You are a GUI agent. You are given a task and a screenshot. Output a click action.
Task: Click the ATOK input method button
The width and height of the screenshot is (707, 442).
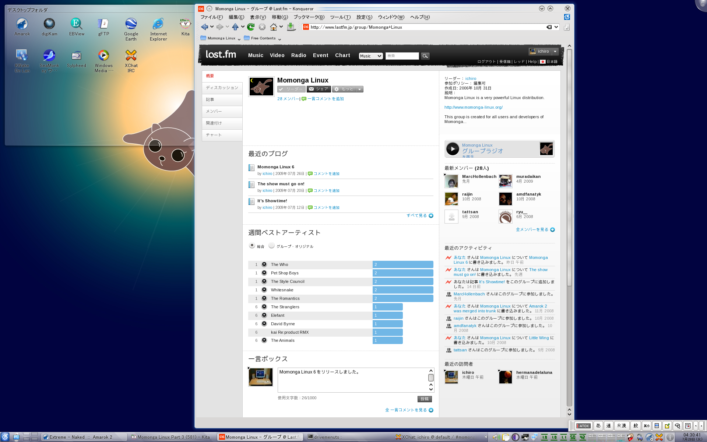click(x=583, y=426)
